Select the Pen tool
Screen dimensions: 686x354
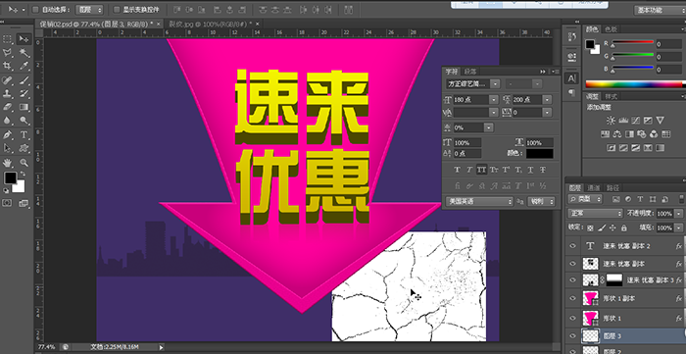tap(8, 134)
